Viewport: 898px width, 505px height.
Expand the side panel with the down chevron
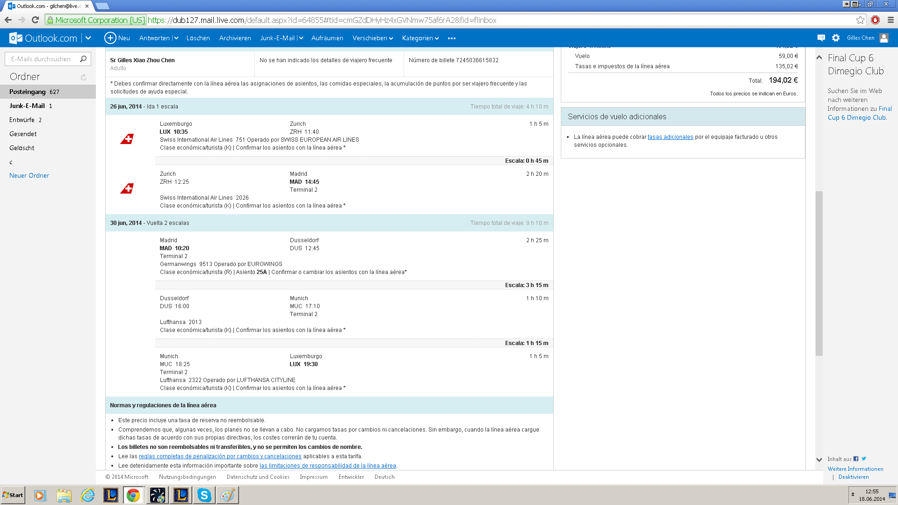click(x=819, y=460)
